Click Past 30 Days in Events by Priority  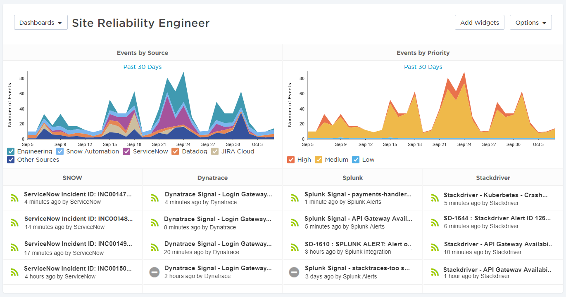[423, 67]
